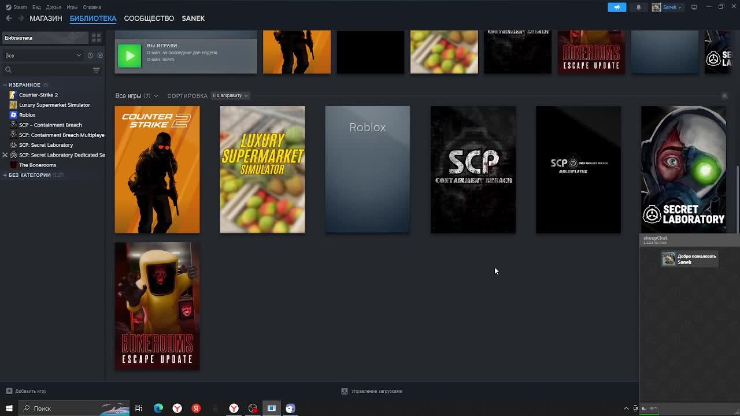Open the announcements megaphone button
This screenshot has height=416, width=740.
tap(617, 7)
